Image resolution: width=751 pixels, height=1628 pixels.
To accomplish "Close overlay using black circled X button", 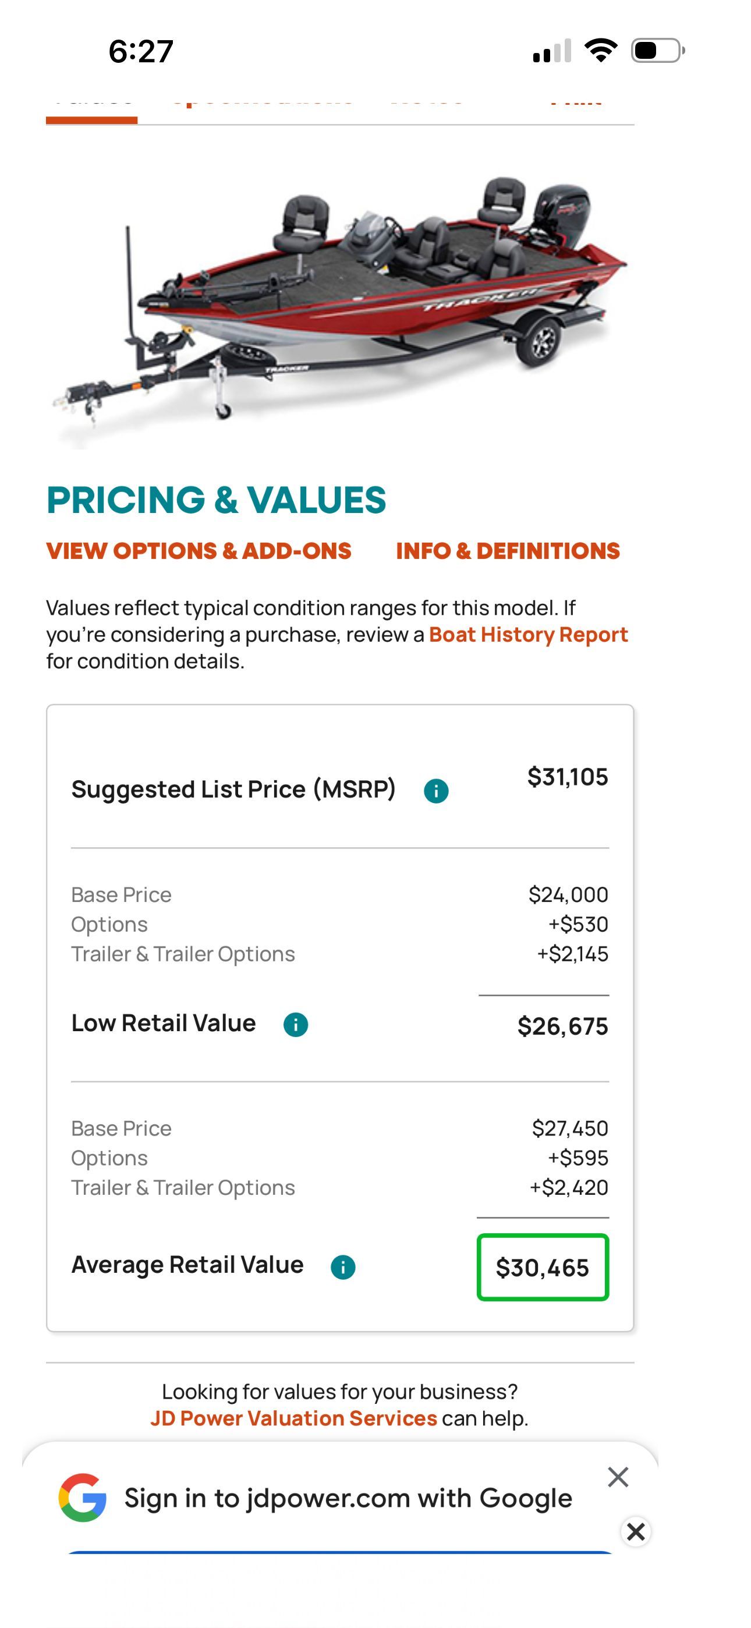I will click(636, 1531).
